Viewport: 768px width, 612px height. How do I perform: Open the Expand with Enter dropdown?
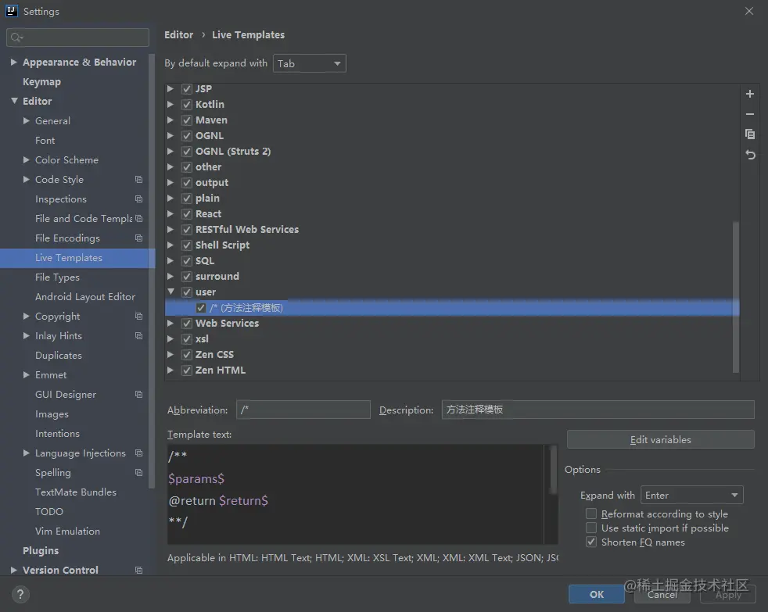691,495
